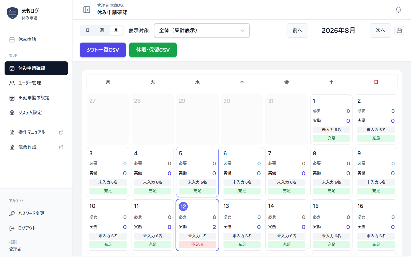411x257 pixels.
Task: Click the 管理者 太郎さん user label
Action: 111,5
